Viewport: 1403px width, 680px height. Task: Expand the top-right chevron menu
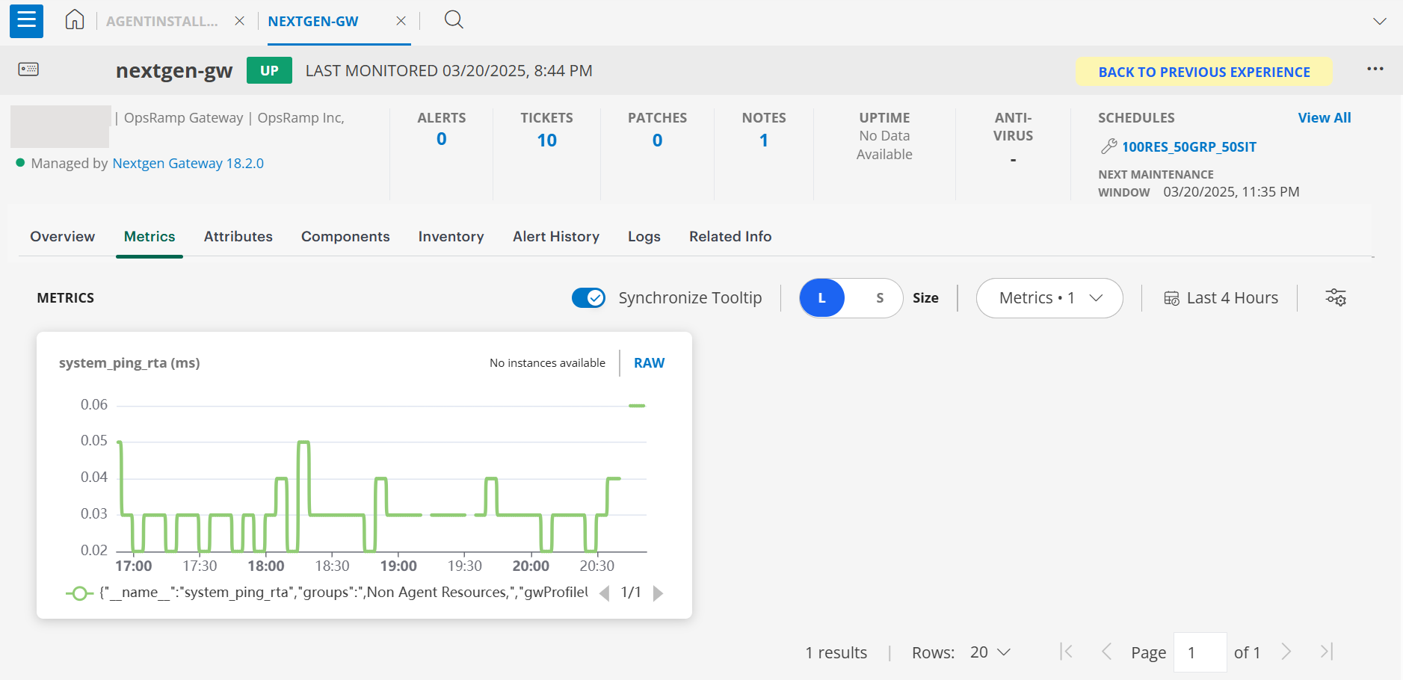tap(1380, 21)
